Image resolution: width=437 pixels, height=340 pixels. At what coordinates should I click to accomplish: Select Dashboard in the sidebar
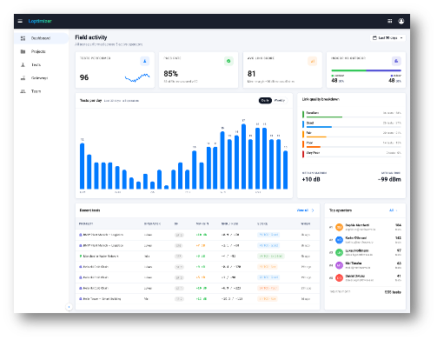pos(41,38)
